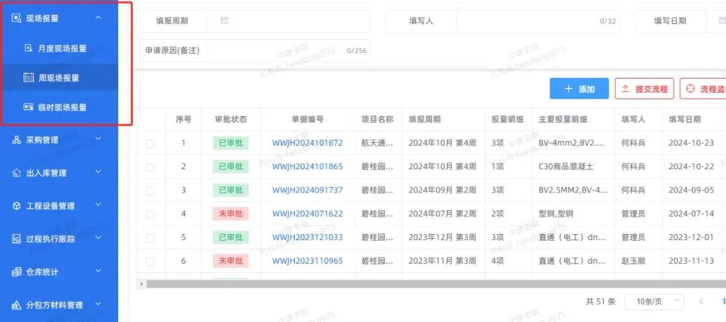Click the 审批状态 column header
726x322 pixels.
pos(231,119)
